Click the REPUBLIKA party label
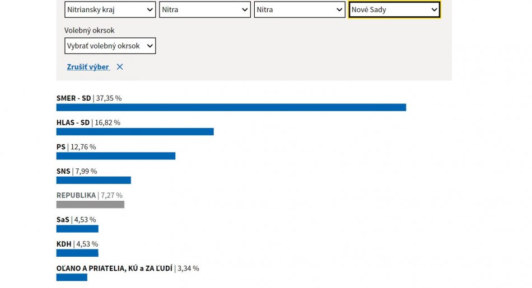 pos(76,196)
